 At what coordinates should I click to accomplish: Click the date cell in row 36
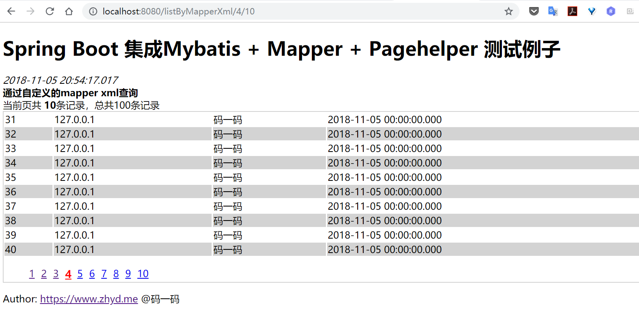[x=483, y=192]
